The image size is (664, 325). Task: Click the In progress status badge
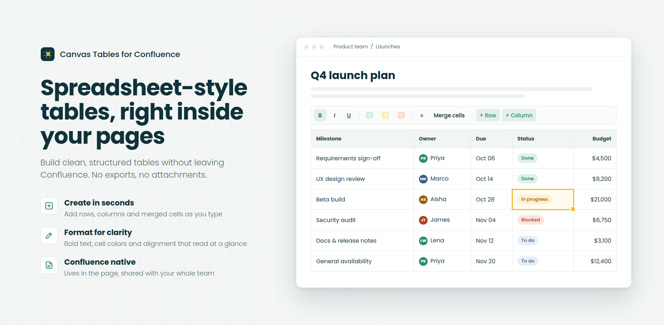(534, 199)
